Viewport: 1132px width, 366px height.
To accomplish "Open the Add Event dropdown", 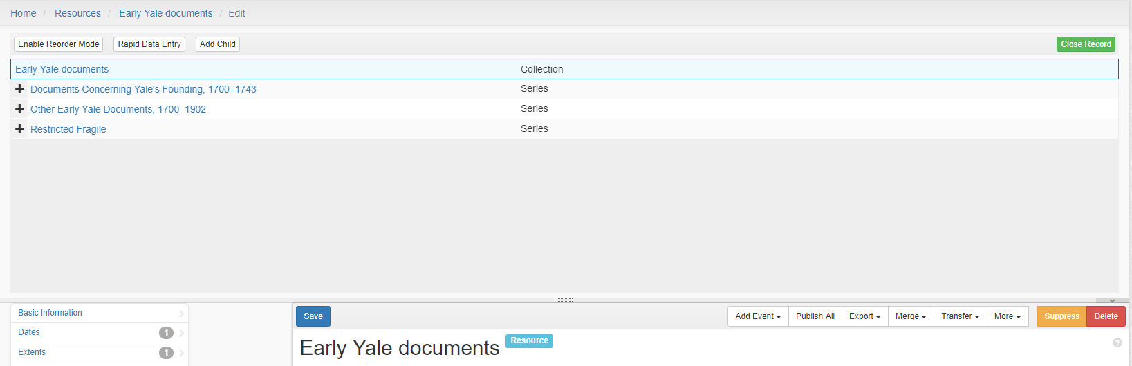I will pos(758,316).
